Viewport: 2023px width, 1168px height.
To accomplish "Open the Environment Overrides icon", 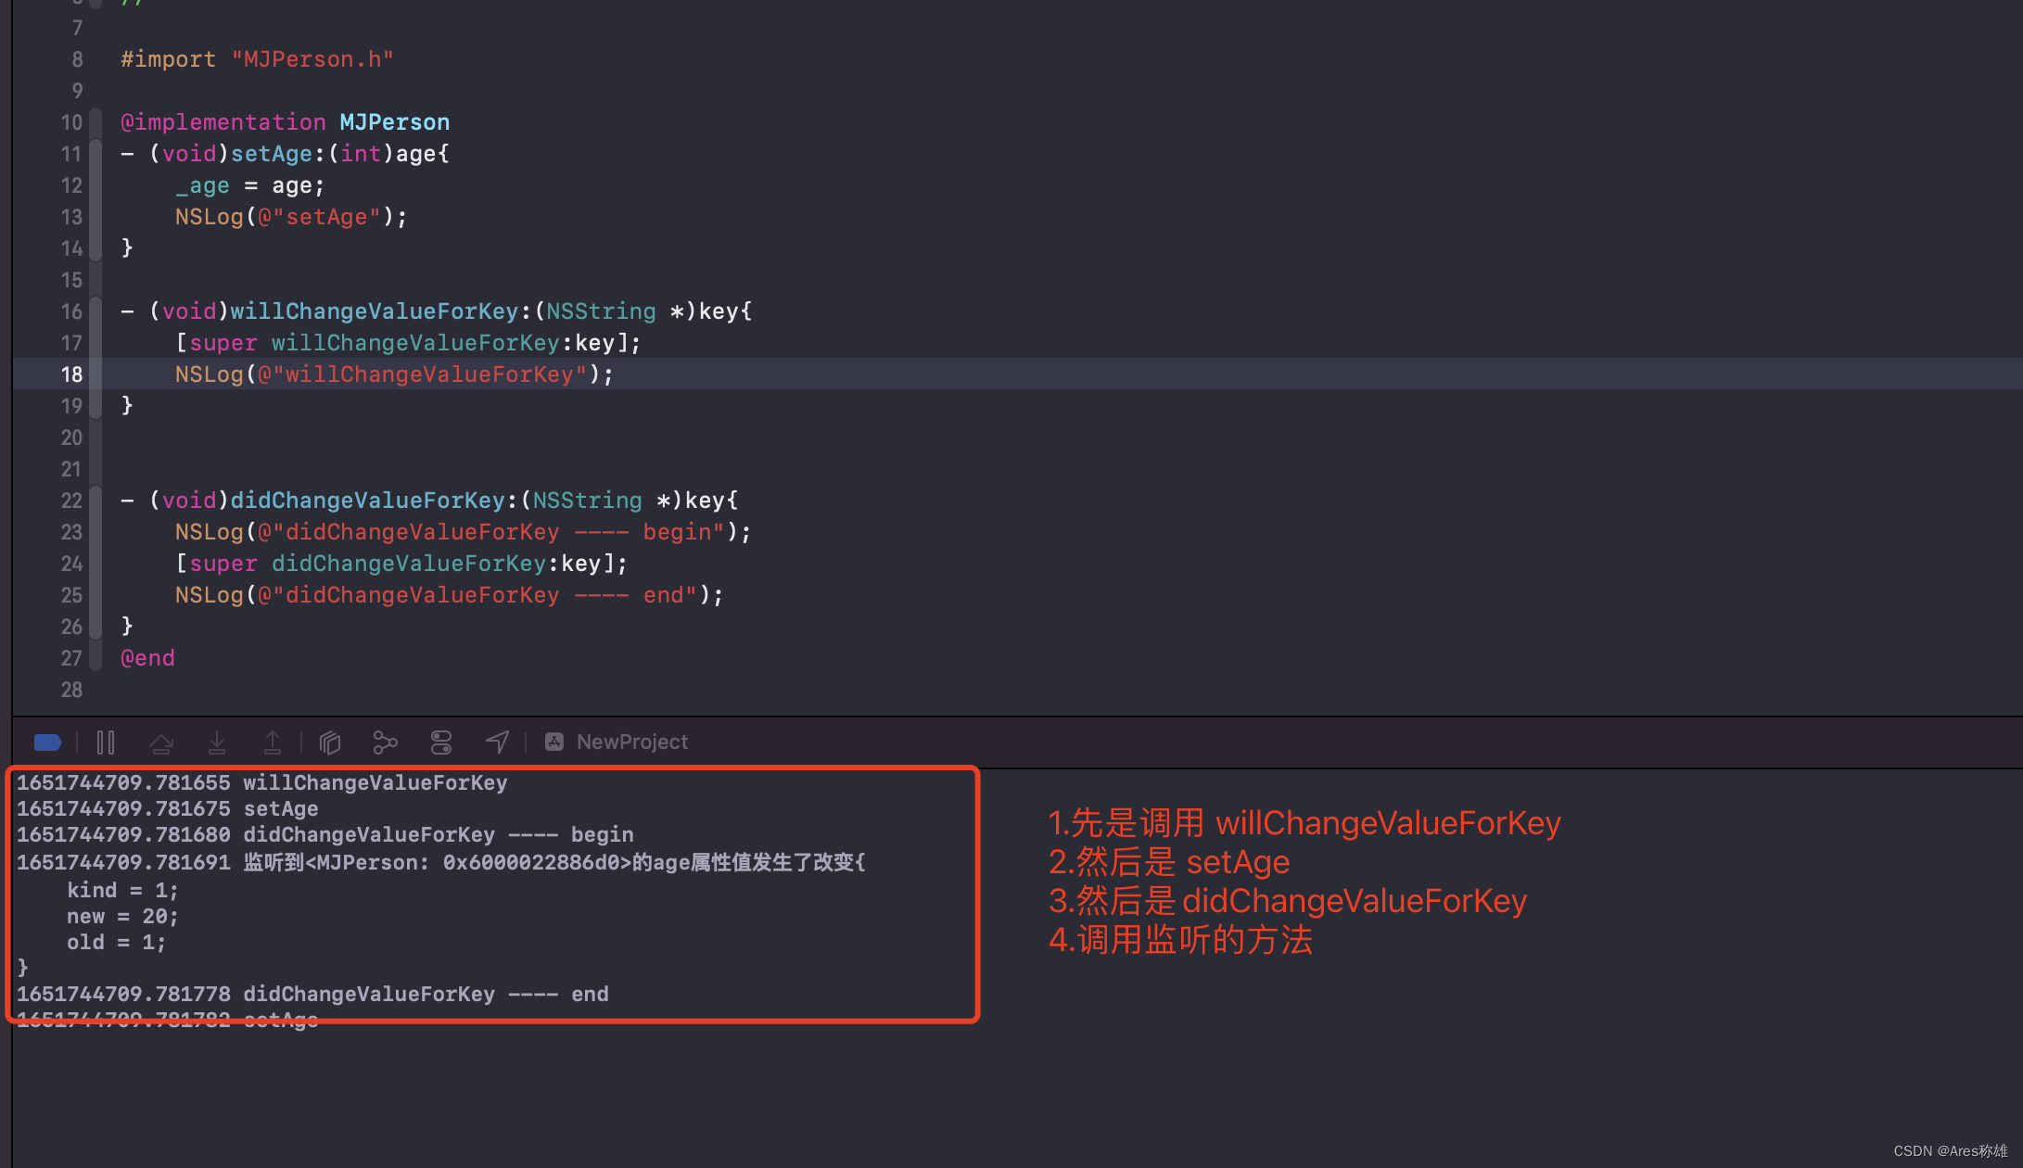I will [x=441, y=743].
